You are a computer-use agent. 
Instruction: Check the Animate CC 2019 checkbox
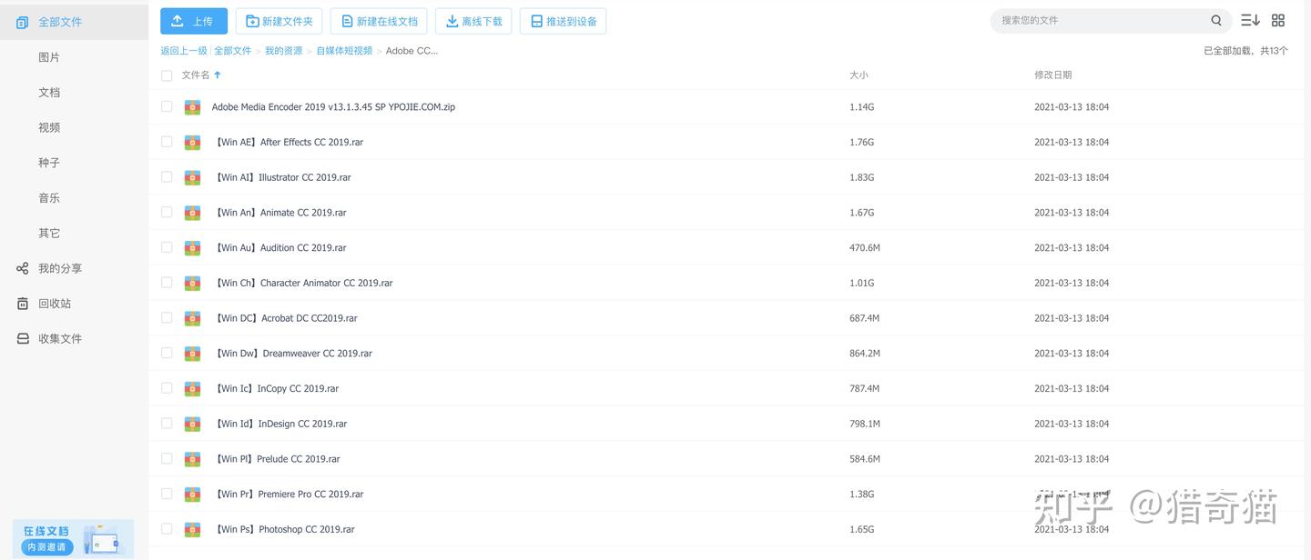point(167,212)
